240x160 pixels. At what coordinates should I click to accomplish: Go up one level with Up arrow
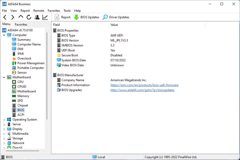click(21, 17)
